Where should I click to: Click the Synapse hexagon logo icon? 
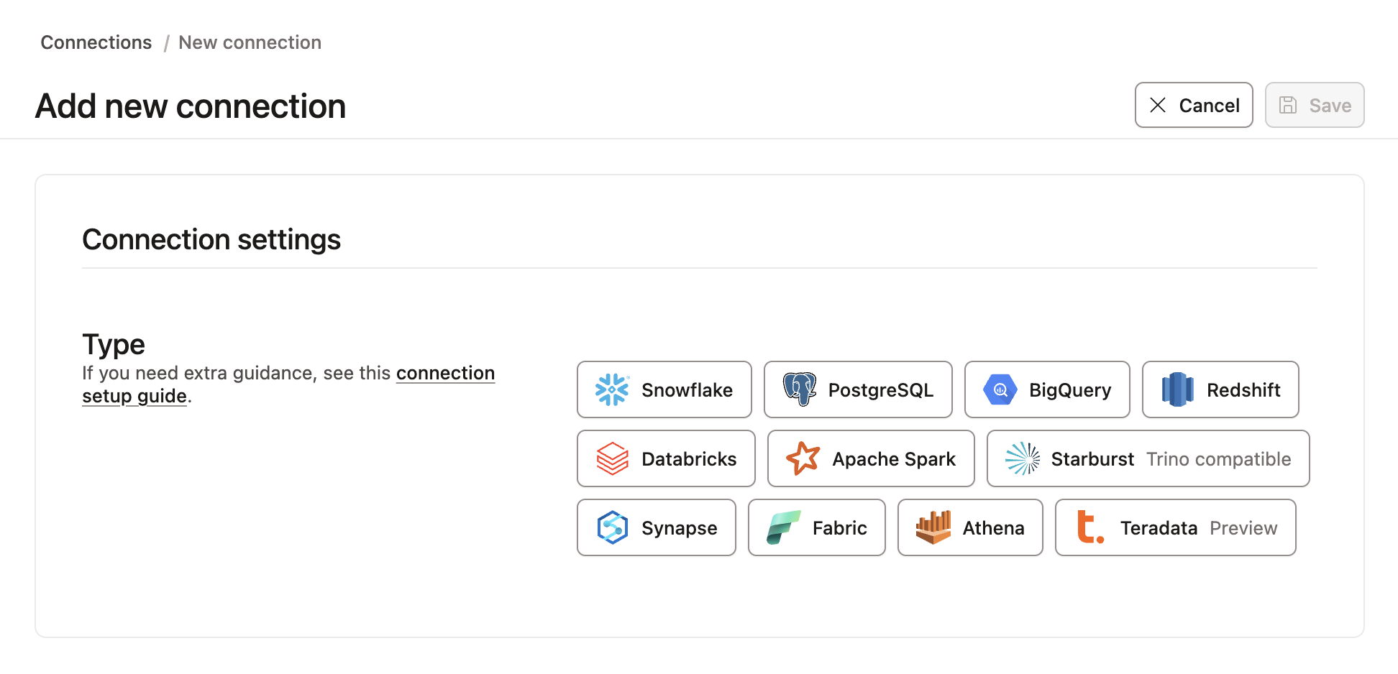click(612, 527)
